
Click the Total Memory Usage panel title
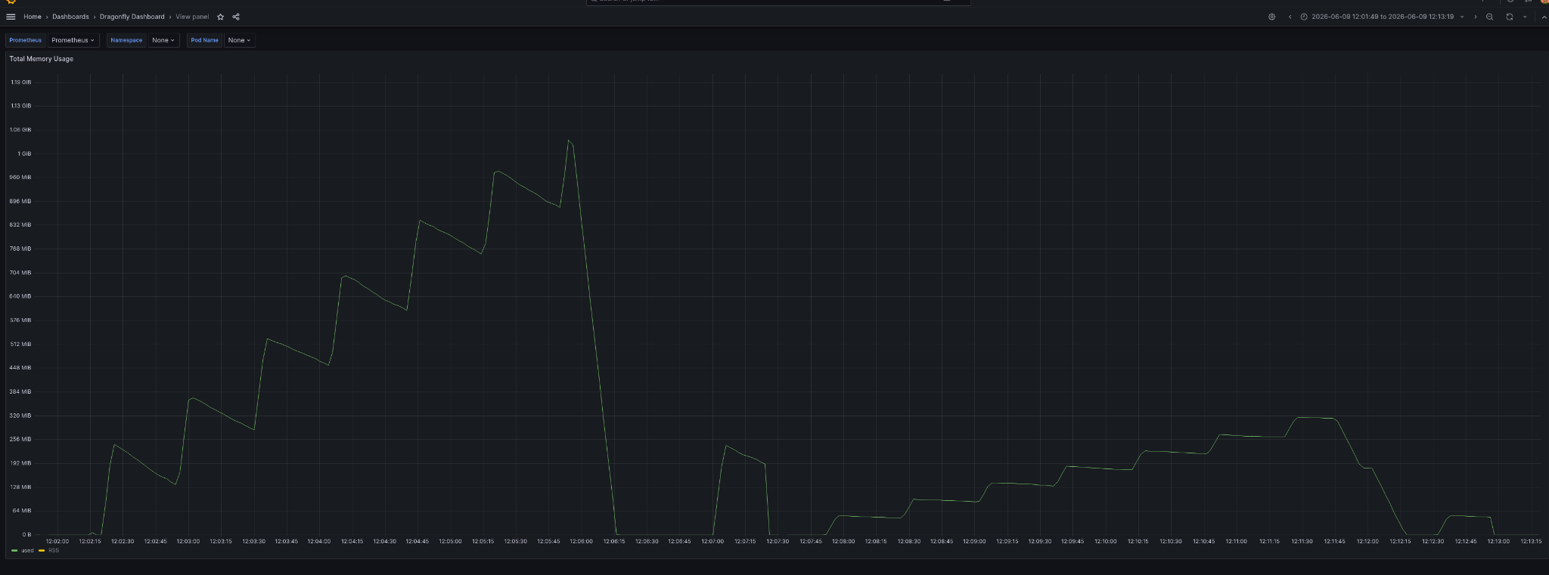42,59
